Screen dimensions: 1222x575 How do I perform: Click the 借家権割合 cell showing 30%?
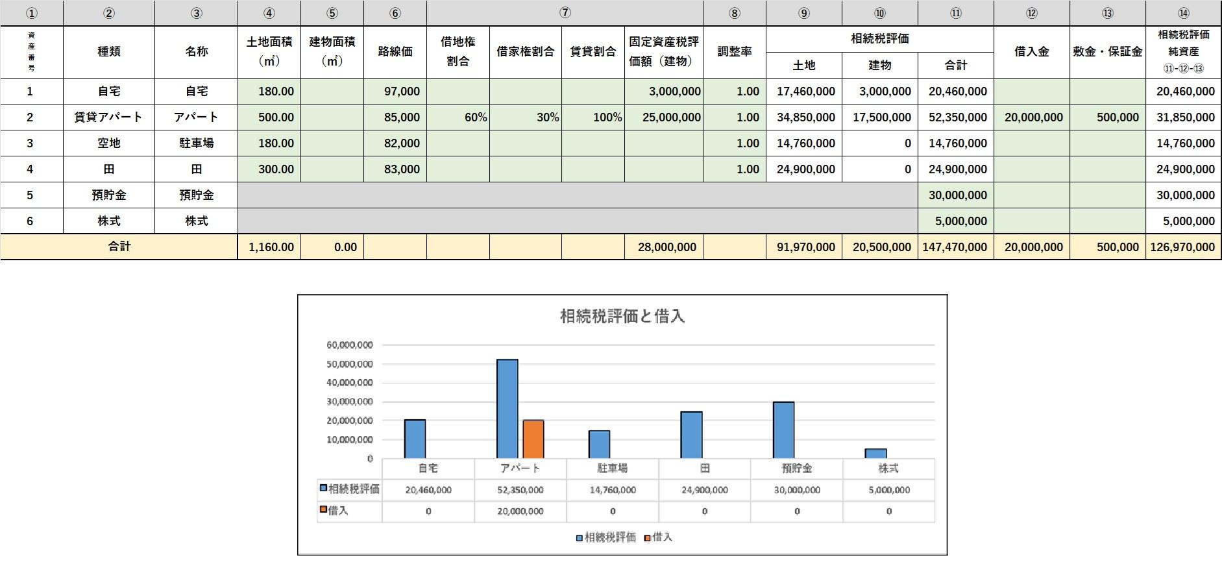[x=526, y=117]
